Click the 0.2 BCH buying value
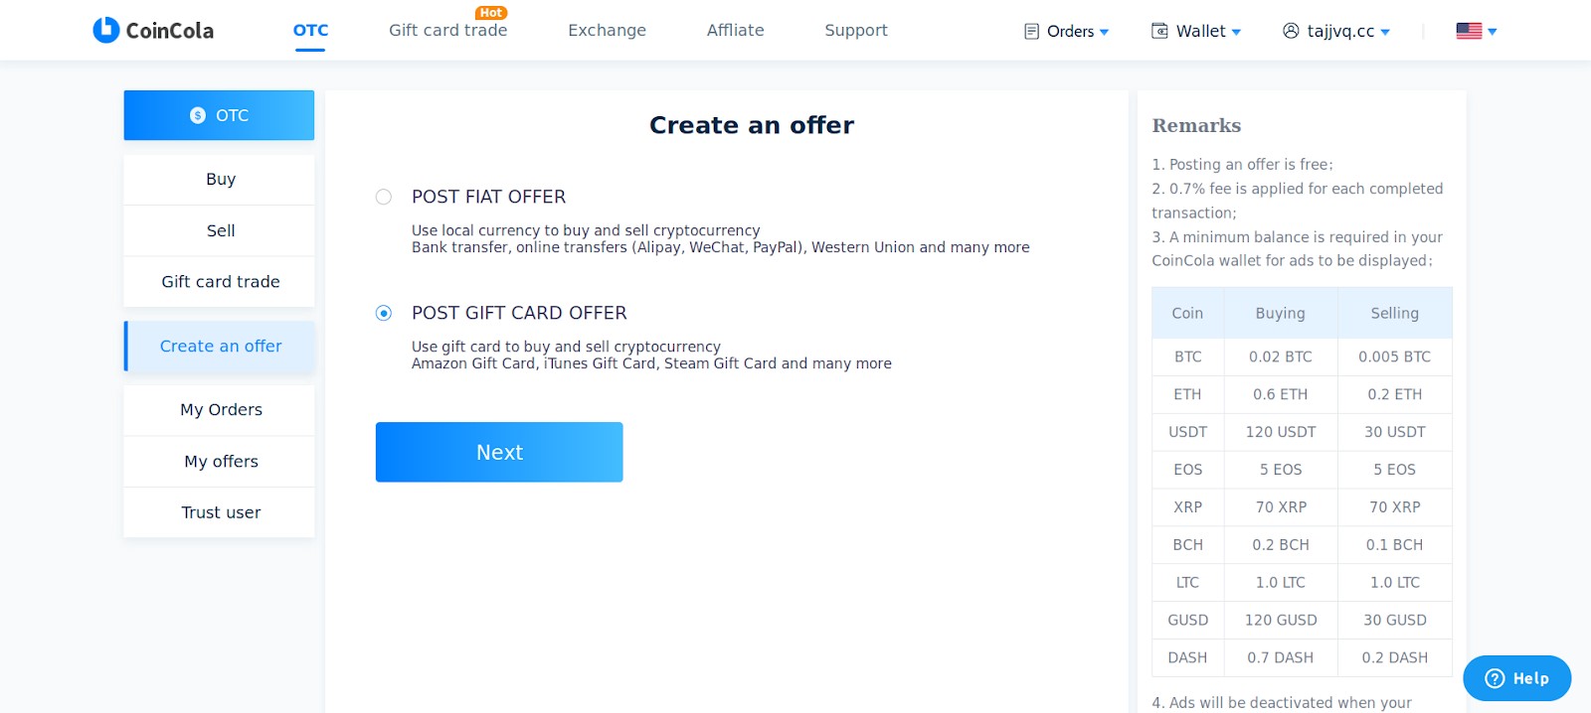The width and height of the screenshot is (1591, 713). coord(1281,545)
